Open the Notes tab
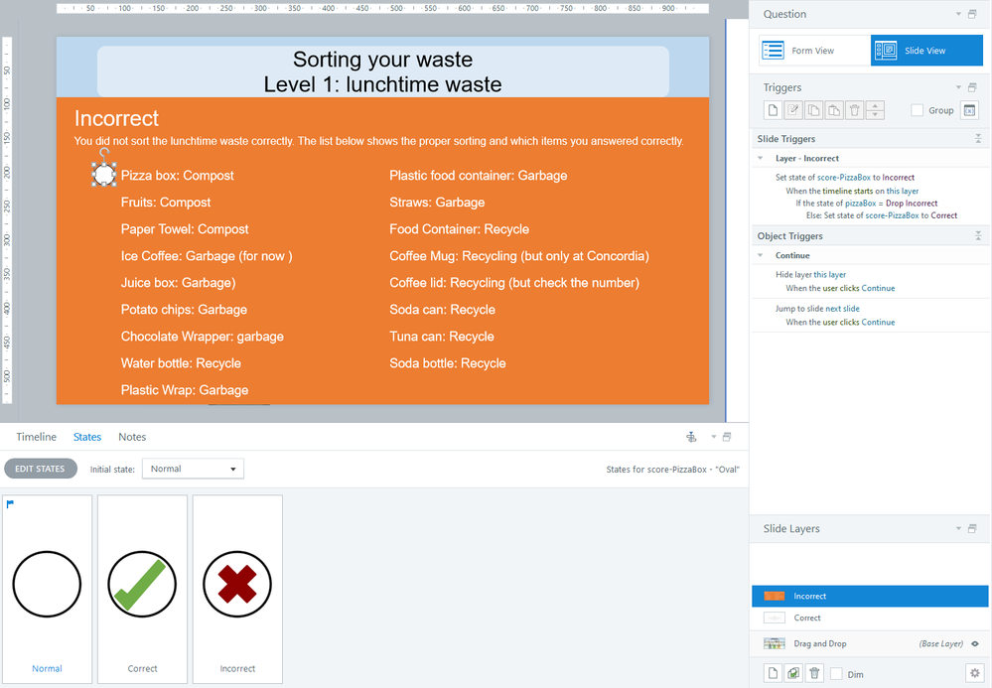Viewport: 992px width, 688px height. pyautogui.click(x=132, y=437)
